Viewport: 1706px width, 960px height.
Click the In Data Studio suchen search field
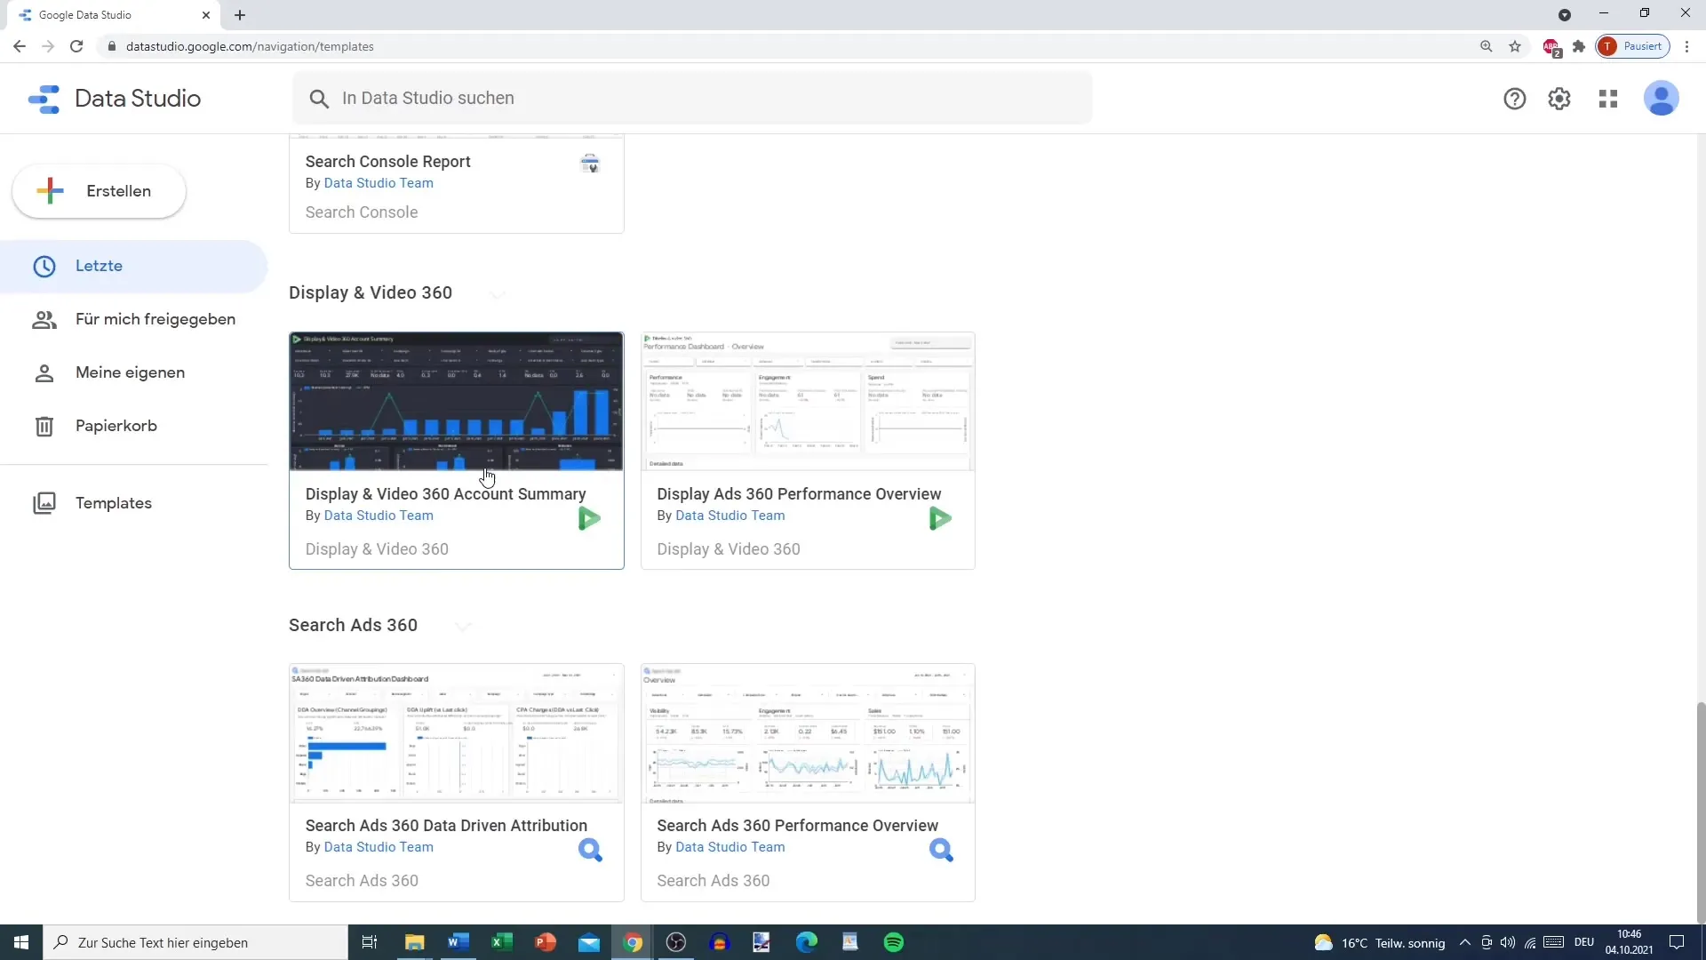point(692,98)
